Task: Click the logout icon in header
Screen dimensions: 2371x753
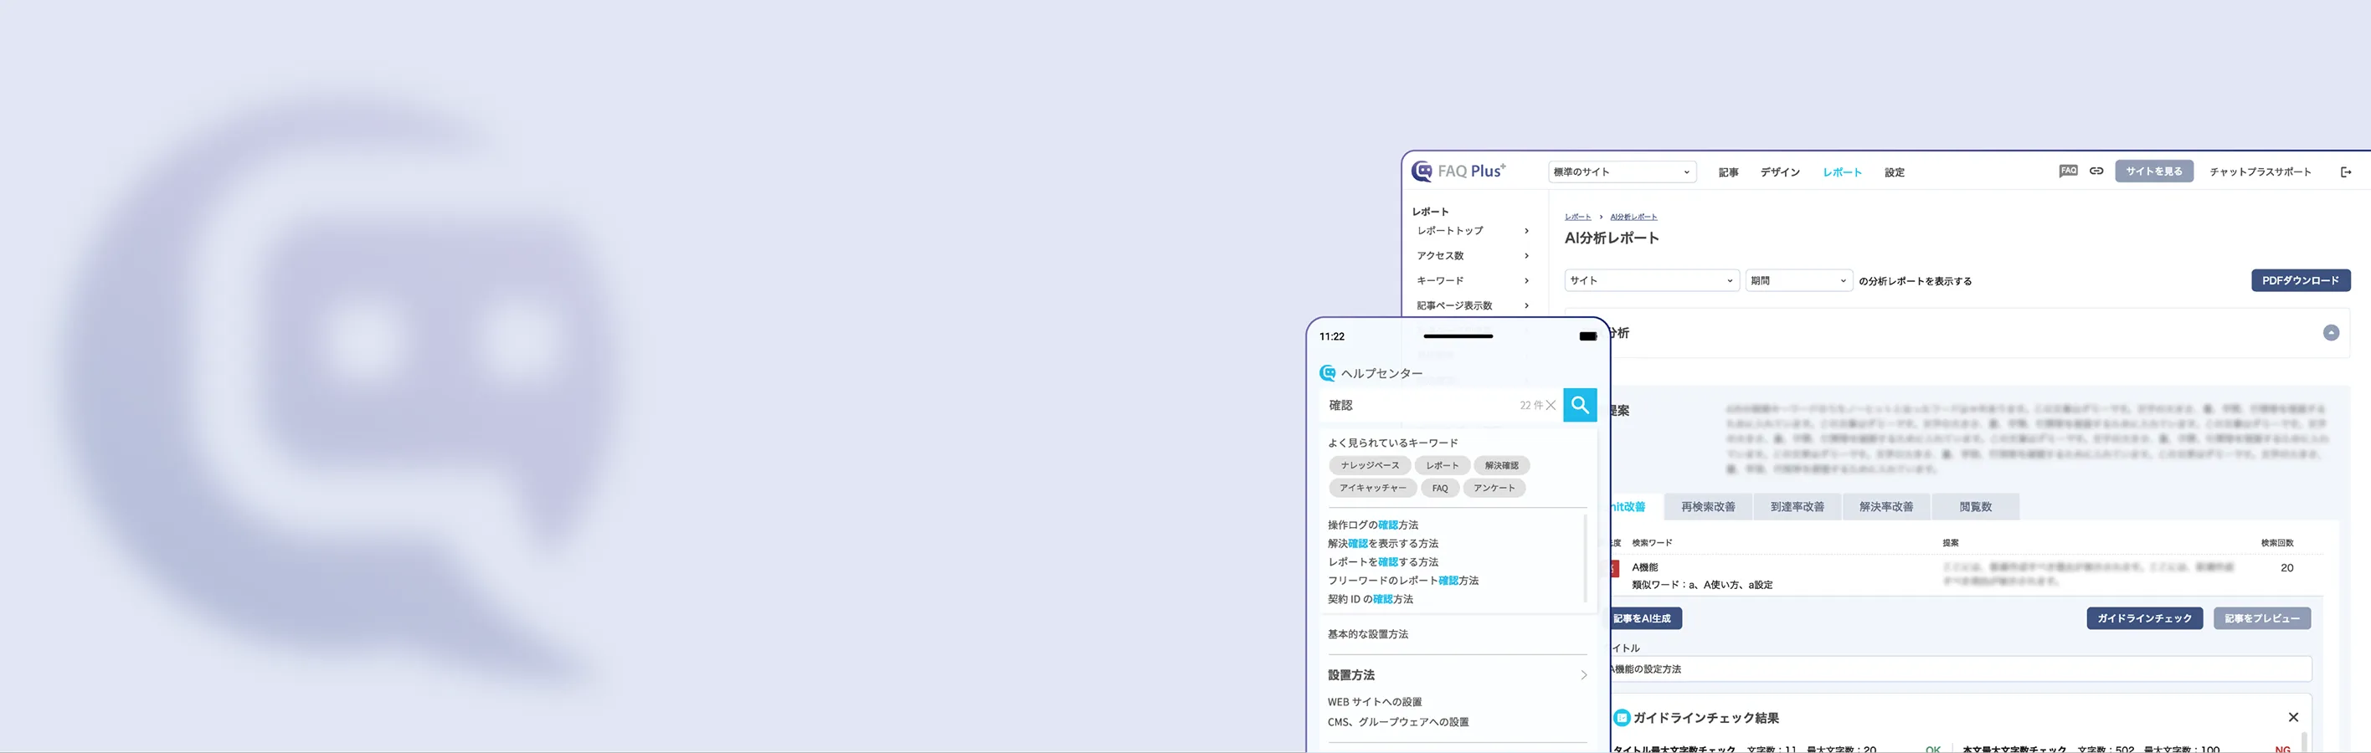Action: (2345, 172)
